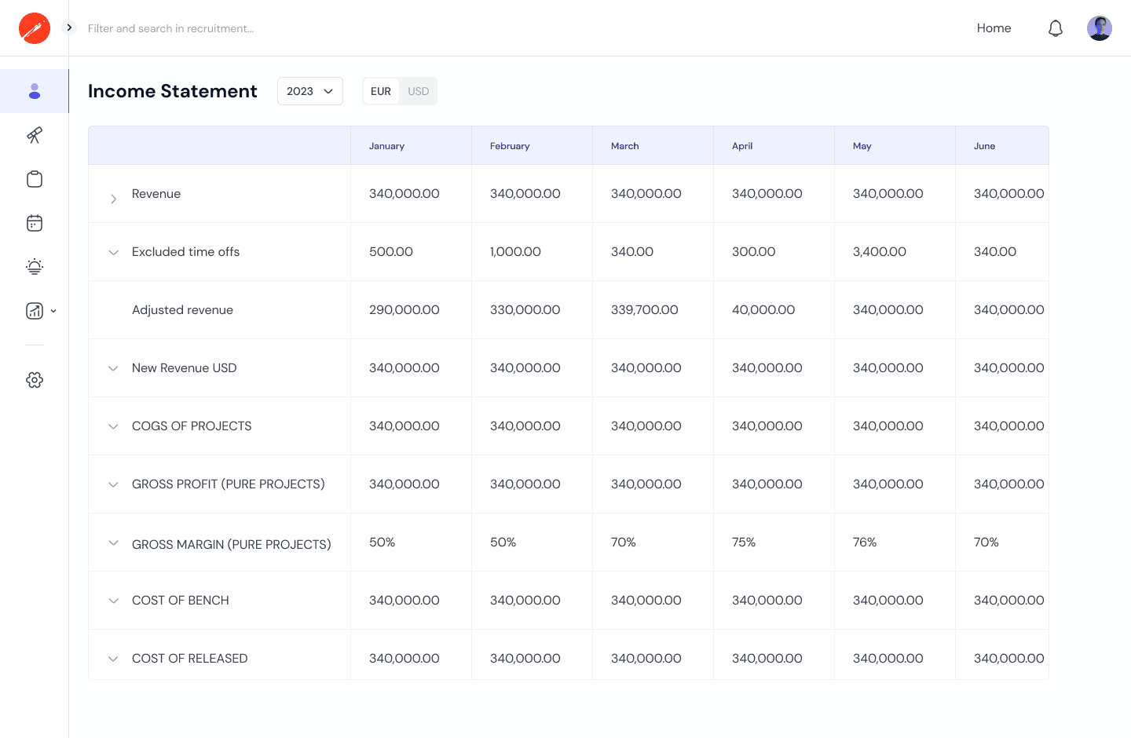Open the notifications bell
Viewport: 1131px width, 738px height.
(1056, 27)
